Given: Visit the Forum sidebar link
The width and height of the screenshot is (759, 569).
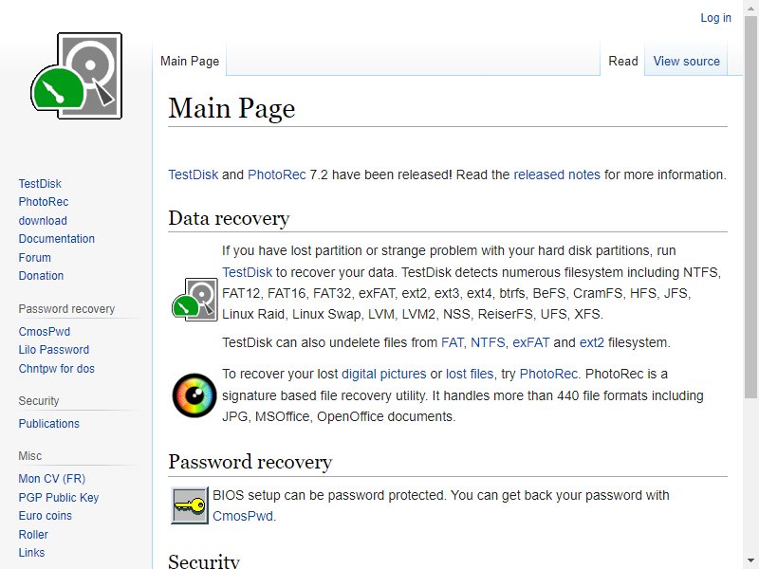Looking at the screenshot, I should coord(34,257).
